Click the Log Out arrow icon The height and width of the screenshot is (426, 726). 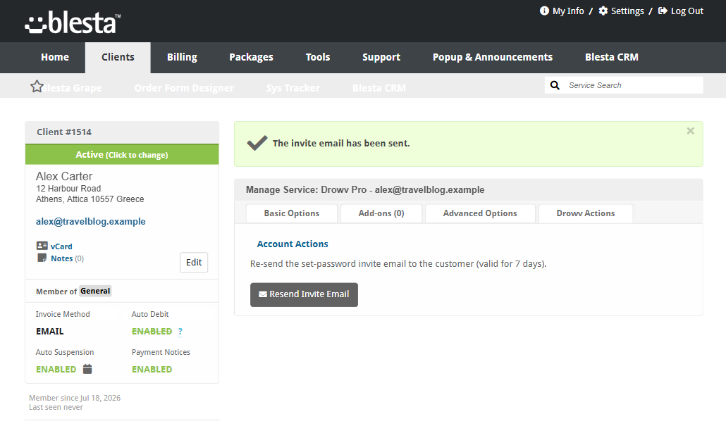click(x=663, y=11)
